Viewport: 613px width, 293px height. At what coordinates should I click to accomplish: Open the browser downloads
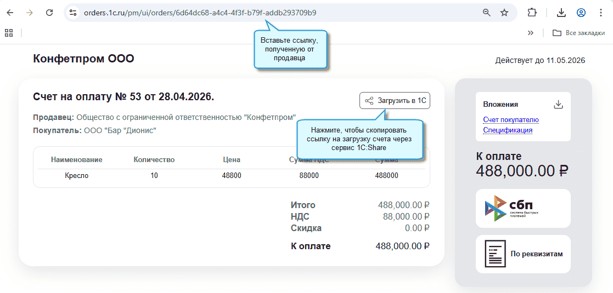(561, 13)
